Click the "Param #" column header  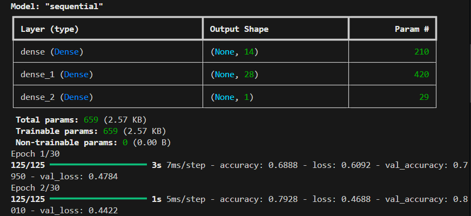coord(412,28)
